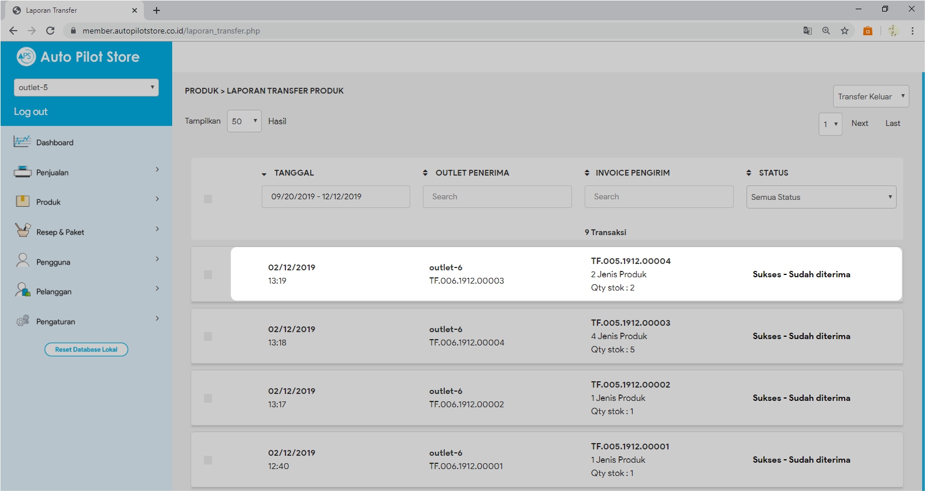Select the checkbox for transfer TF.005.1912.00003
This screenshot has height=491, width=925.
coord(208,336)
